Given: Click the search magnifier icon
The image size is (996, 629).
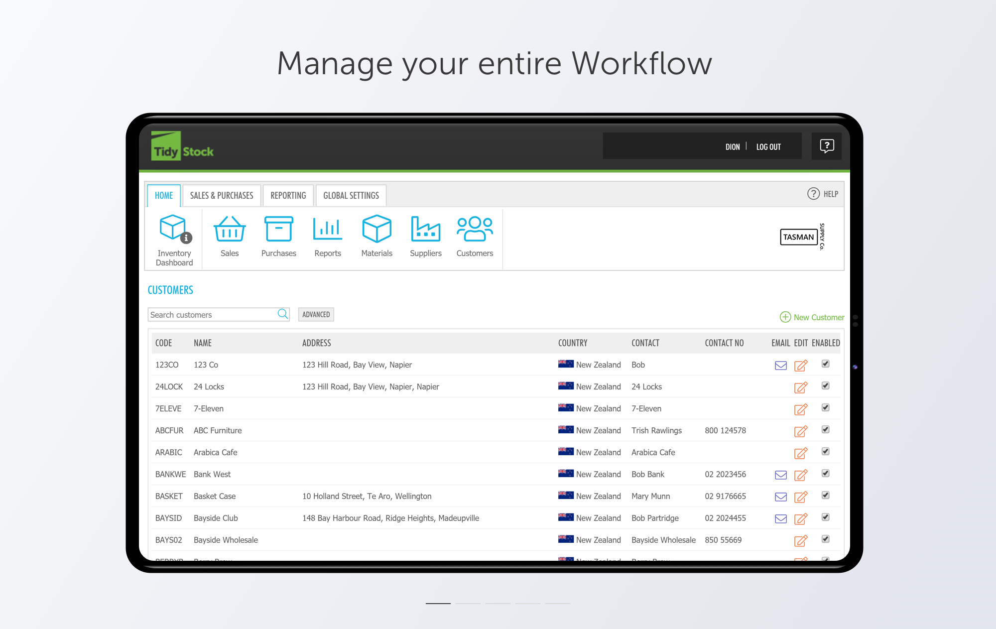Looking at the screenshot, I should point(283,314).
